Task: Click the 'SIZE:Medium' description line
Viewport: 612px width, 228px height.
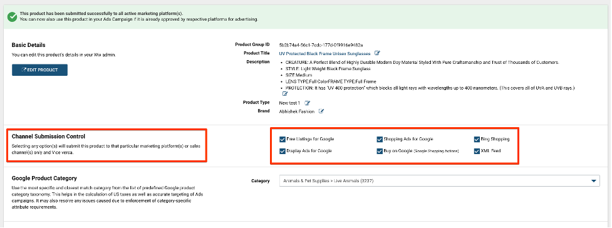Action: coord(299,75)
